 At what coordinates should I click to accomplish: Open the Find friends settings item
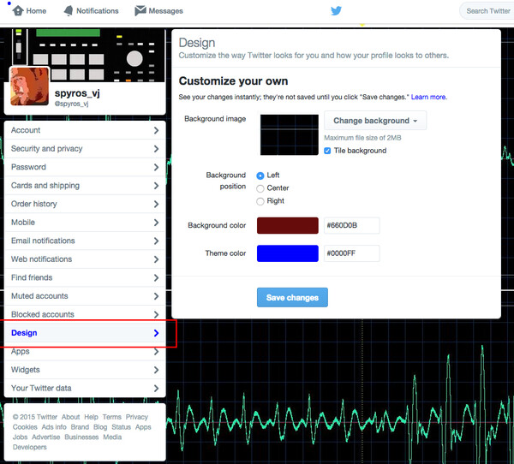point(85,277)
